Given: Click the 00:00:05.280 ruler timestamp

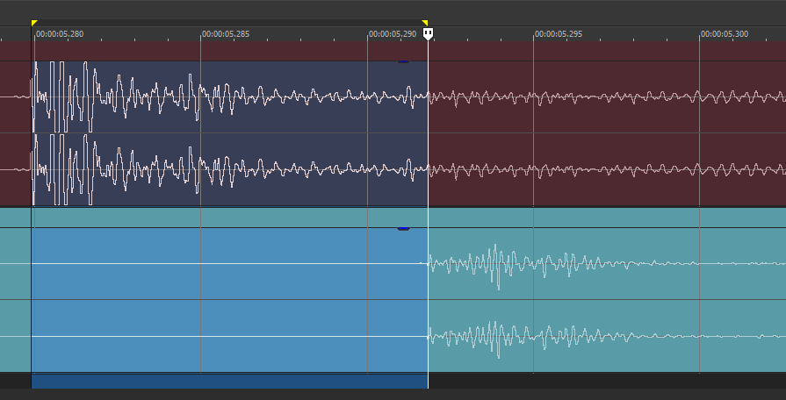Looking at the screenshot, I should pyautogui.click(x=60, y=34).
